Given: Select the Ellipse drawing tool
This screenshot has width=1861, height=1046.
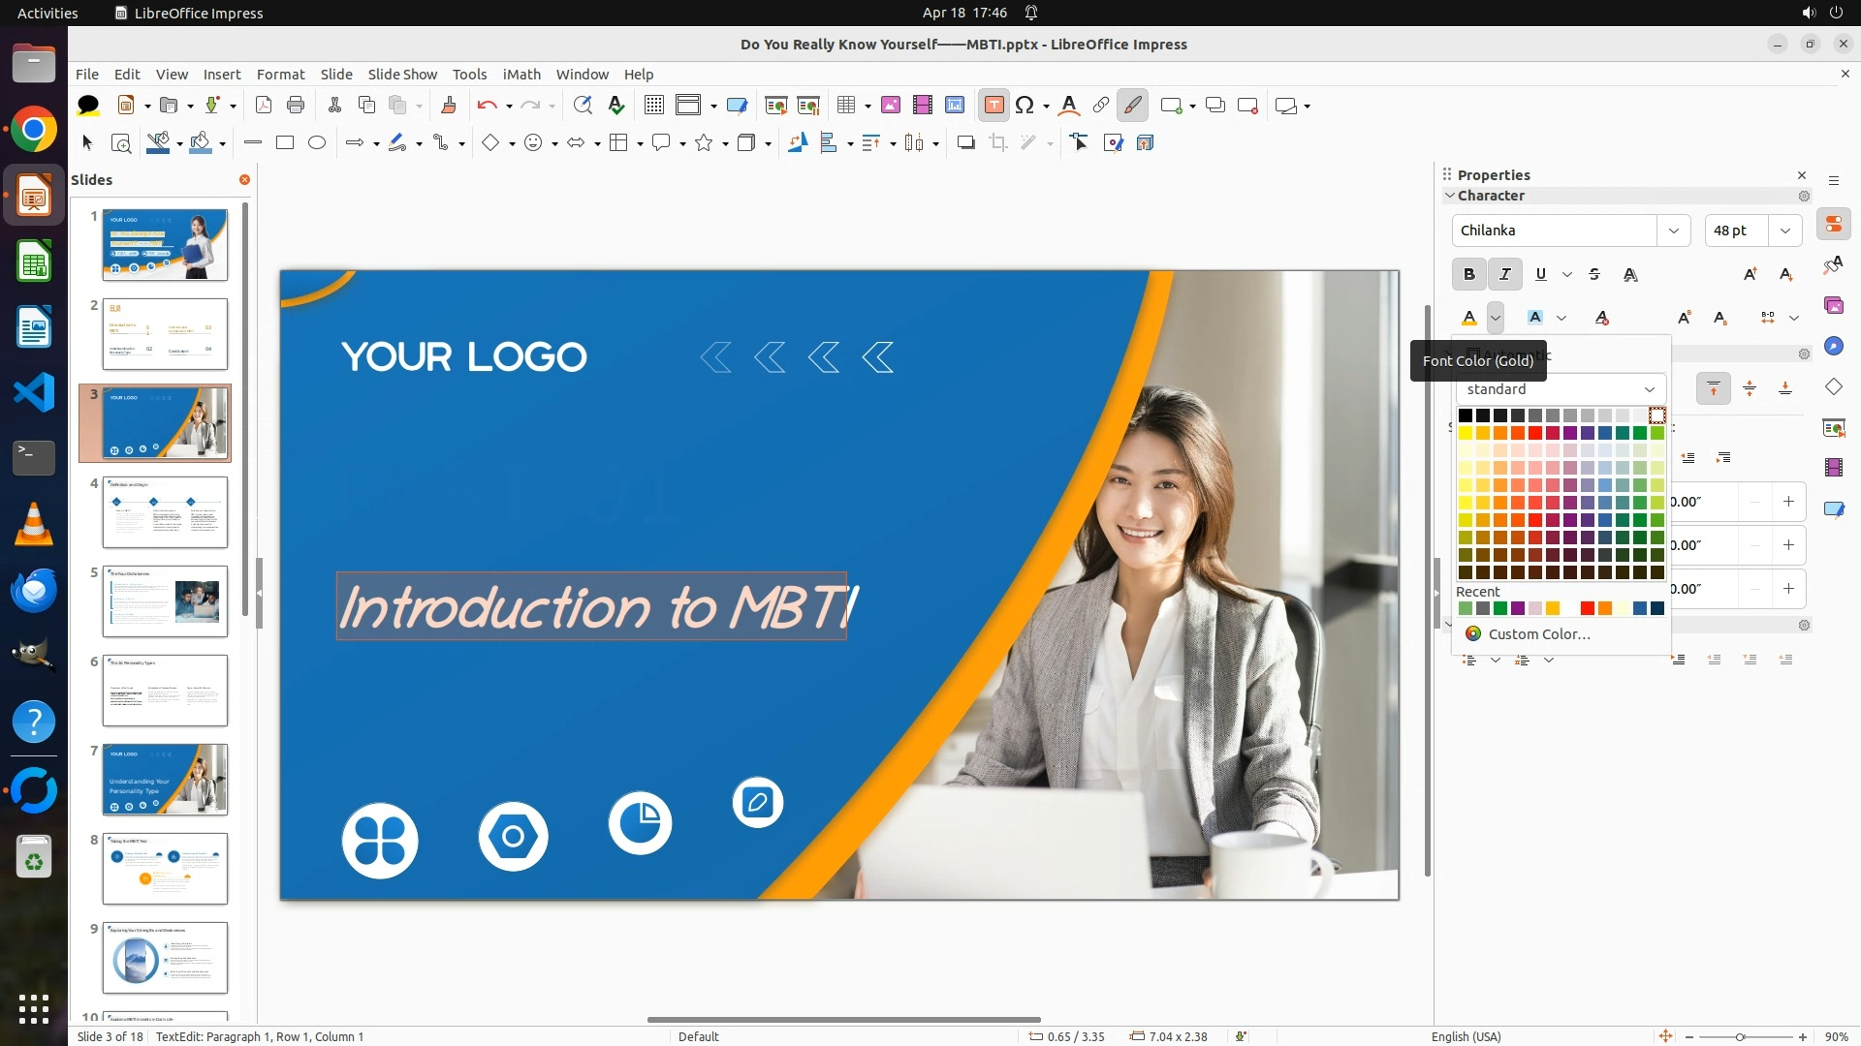Looking at the screenshot, I should pyautogui.click(x=317, y=143).
